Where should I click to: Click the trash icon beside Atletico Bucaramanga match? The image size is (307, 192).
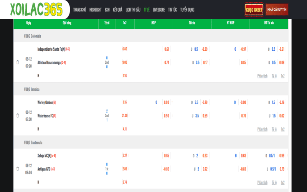click(18, 62)
